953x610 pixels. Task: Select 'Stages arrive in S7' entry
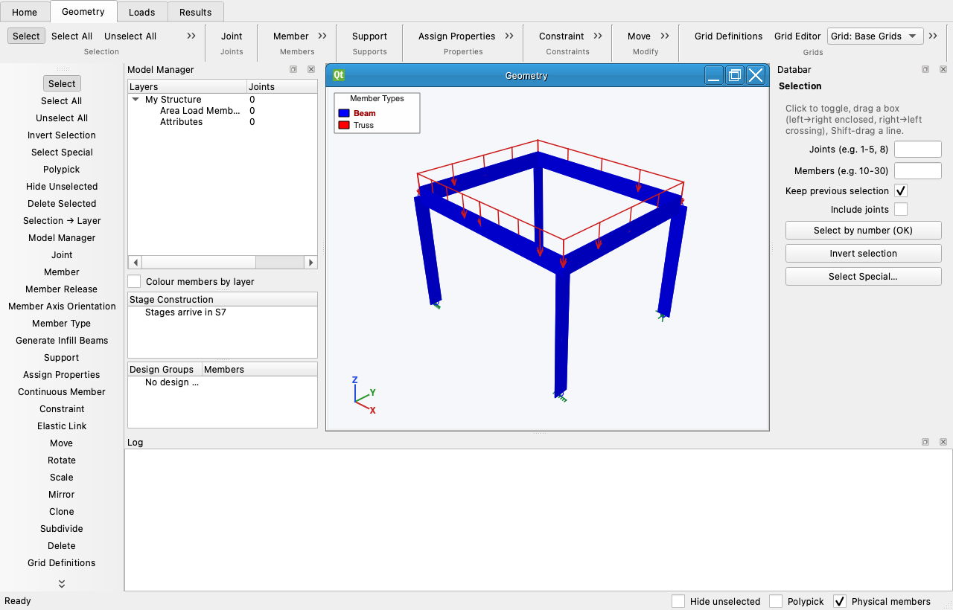click(185, 312)
